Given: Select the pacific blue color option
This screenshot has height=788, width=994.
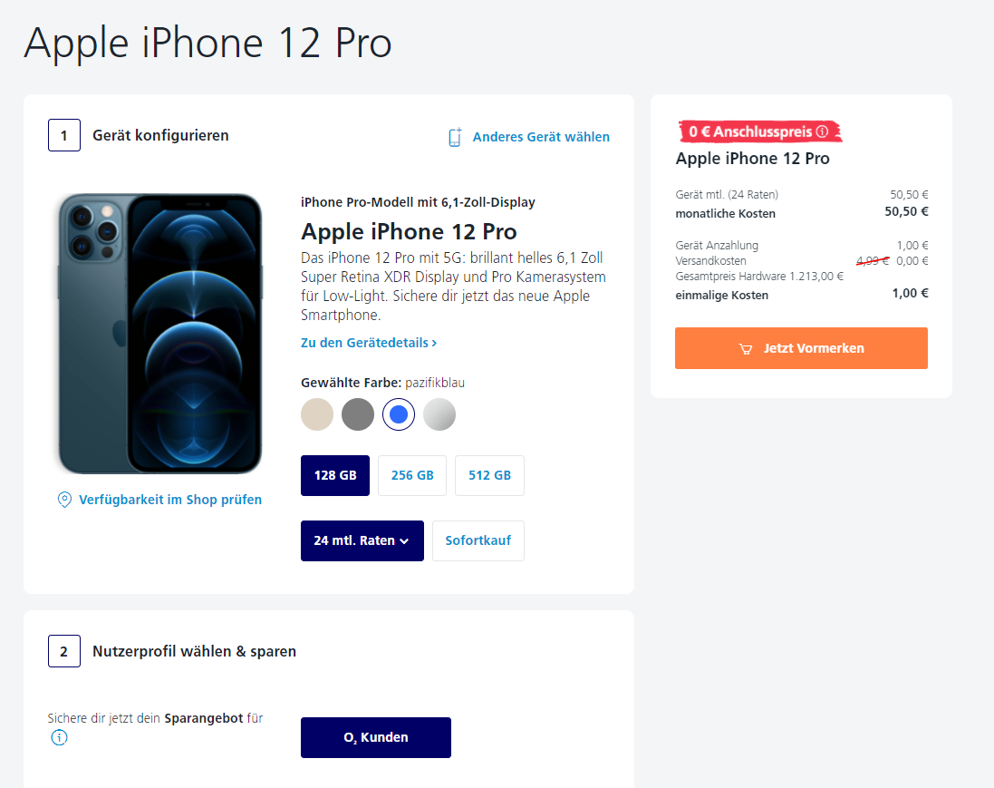Looking at the screenshot, I should 399,414.
